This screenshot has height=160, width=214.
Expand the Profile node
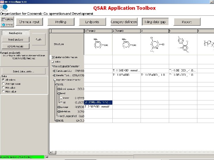[x=53, y=62]
